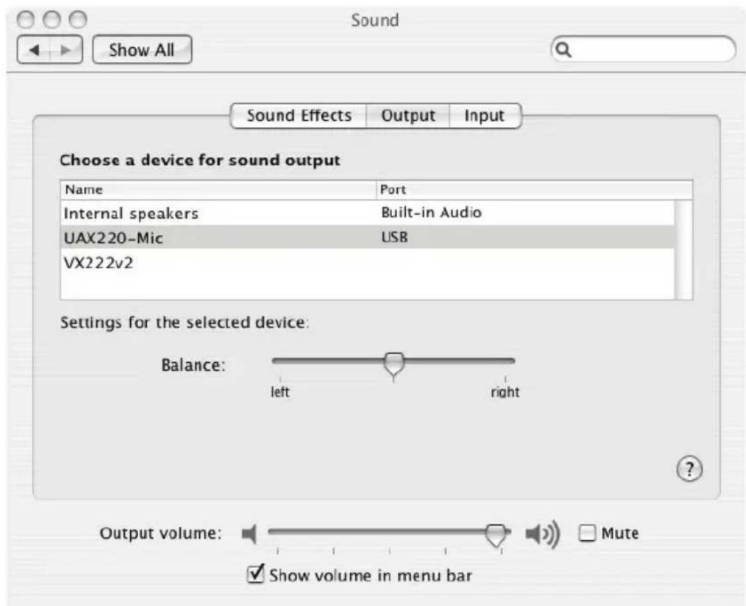Select the UAX220-Mic device row
The image size is (746, 606).
[367, 237]
